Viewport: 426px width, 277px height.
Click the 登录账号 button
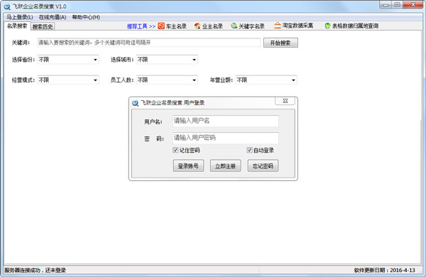(188, 165)
